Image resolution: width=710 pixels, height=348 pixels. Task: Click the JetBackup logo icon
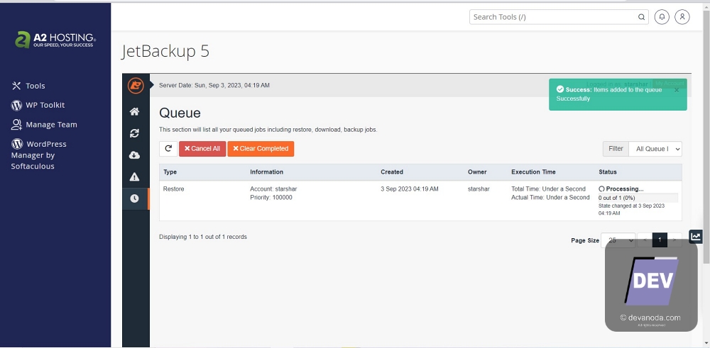click(x=136, y=86)
